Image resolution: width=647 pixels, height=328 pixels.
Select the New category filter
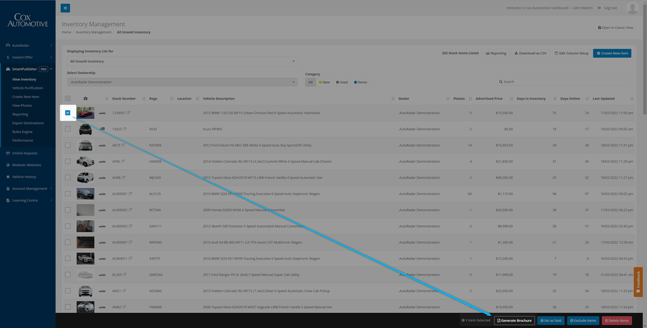[324, 82]
